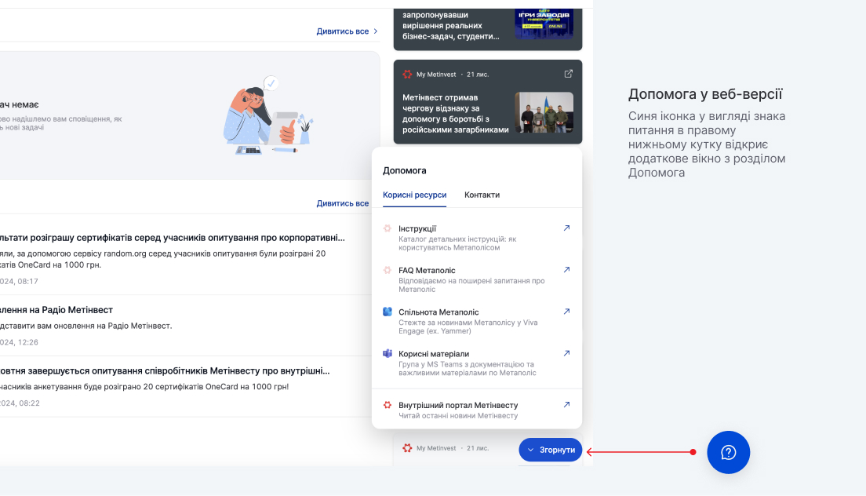
Task: Select the Корисні ресурси tab
Action: (x=414, y=195)
